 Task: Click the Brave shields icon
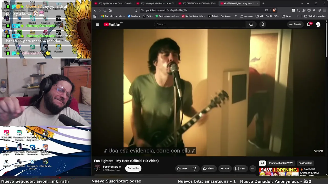coord(274,10)
